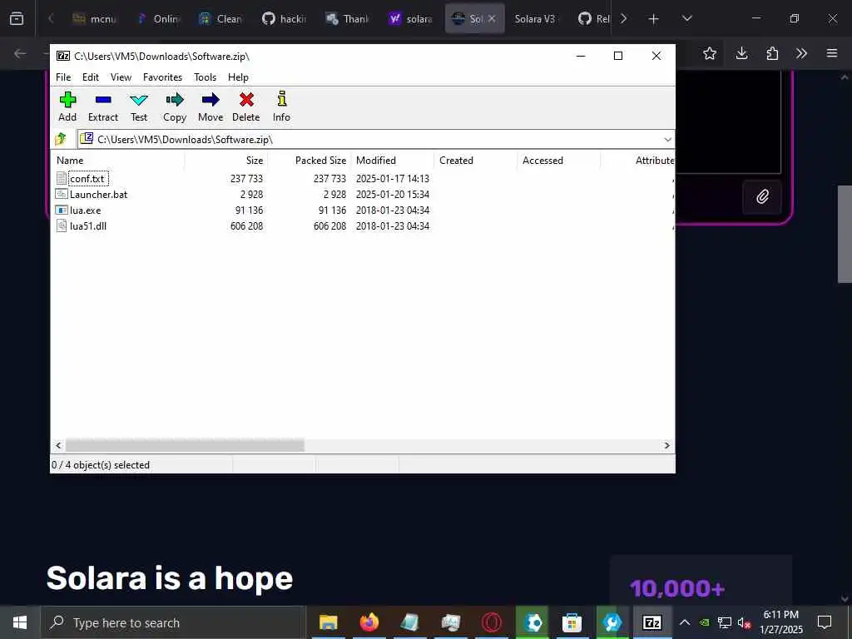Screen dimensions: 852x639
Task: Click the lua.exe file icon
Action: click(62, 210)
